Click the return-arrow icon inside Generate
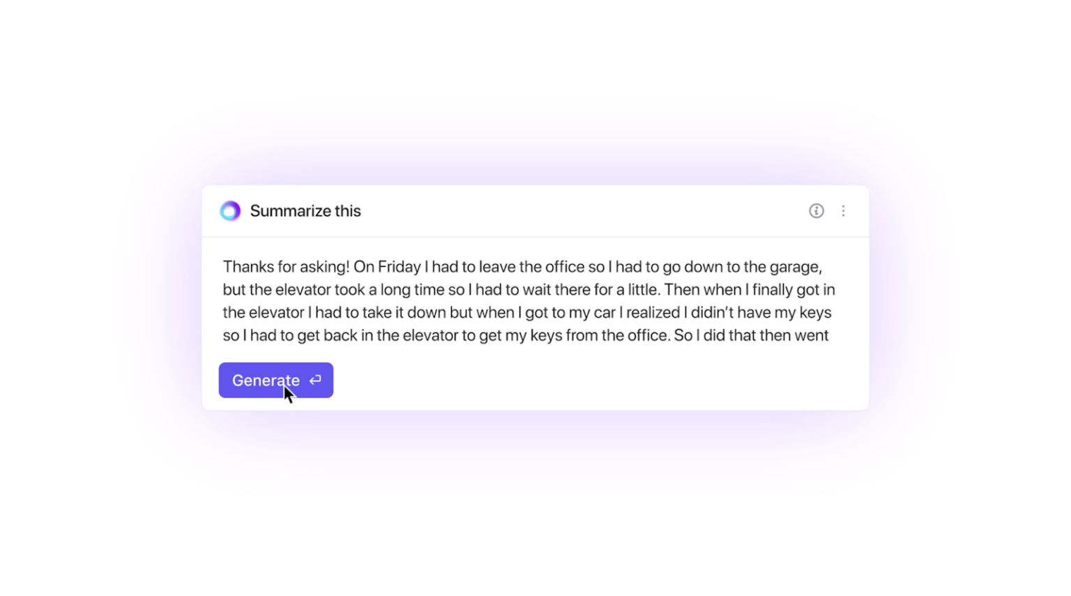Screen dimensions: 1071x596 click(x=315, y=380)
